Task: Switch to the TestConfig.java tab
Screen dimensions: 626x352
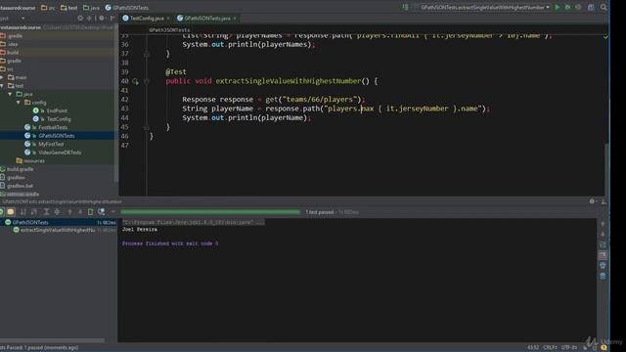Action: tap(147, 19)
